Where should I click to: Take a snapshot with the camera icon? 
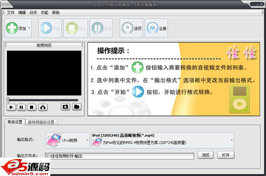[x=65, y=107]
